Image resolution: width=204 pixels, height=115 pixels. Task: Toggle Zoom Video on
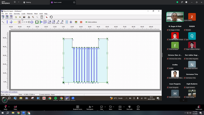pyautogui.click(x=15, y=108)
